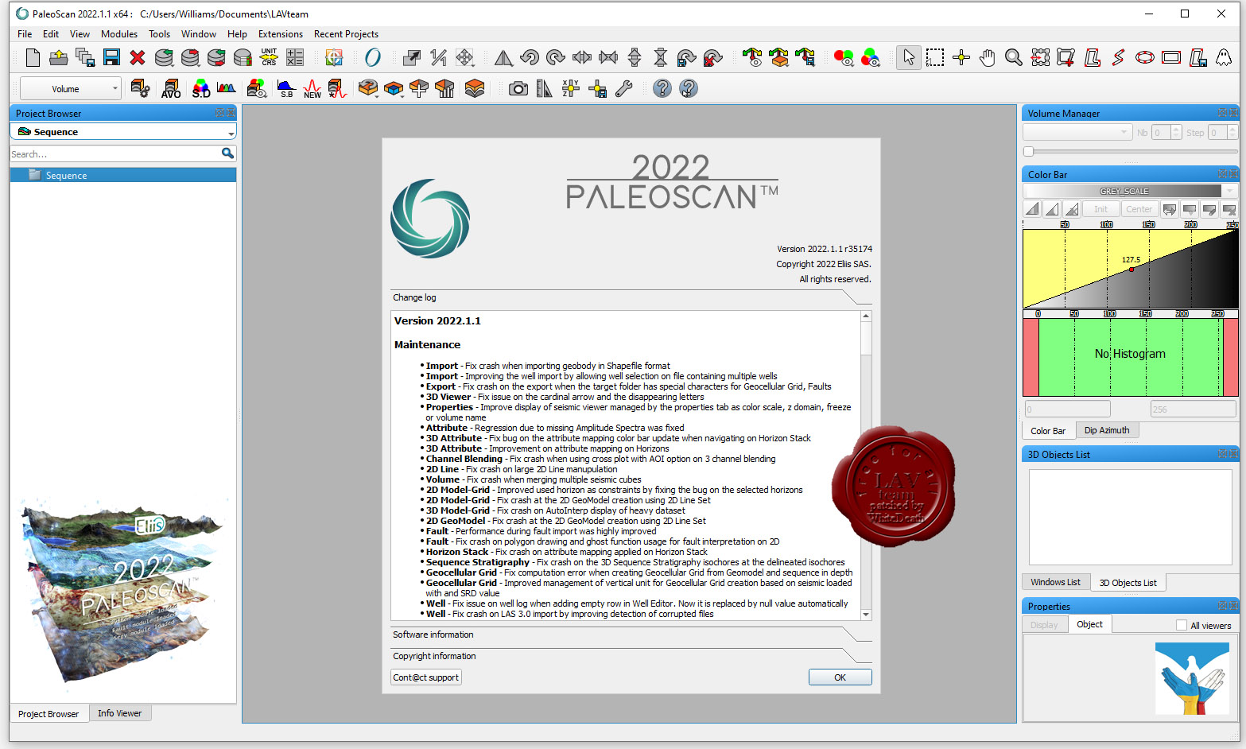Open the Volume type dropdown
The image size is (1246, 749).
tap(71, 88)
